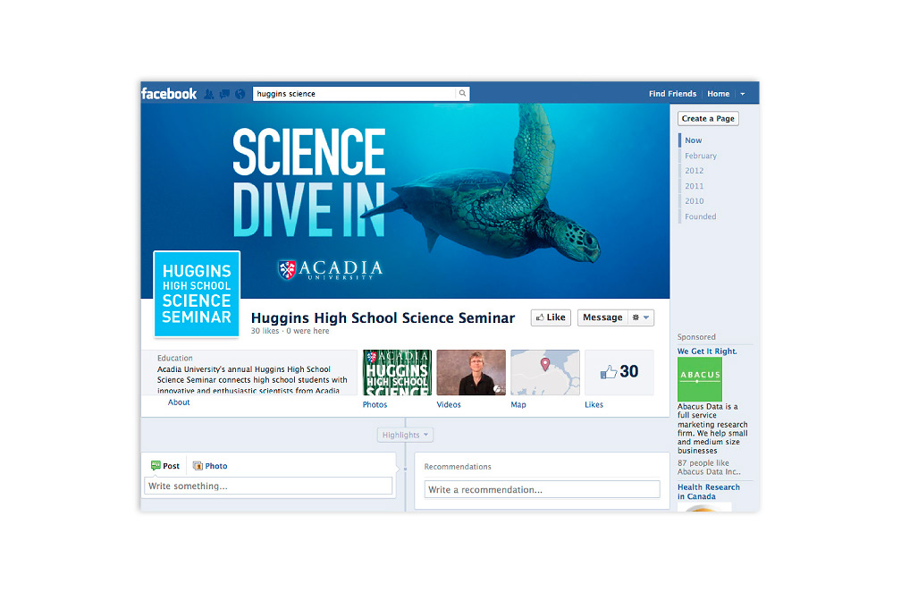This screenshot has width=901, height=601.
Task: Open the friend requests icon
Action: 209,94
